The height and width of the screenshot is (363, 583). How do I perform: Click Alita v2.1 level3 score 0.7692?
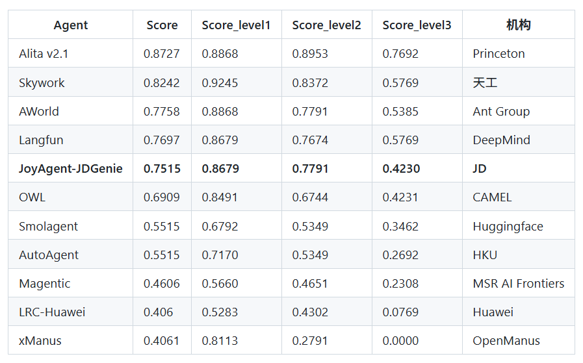[x=417, y=53]
